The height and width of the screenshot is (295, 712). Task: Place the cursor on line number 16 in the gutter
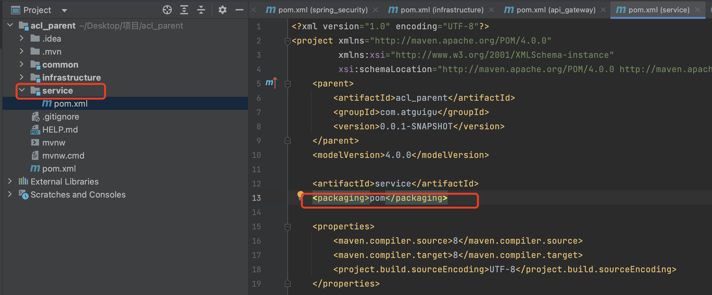tap(256, 241)
